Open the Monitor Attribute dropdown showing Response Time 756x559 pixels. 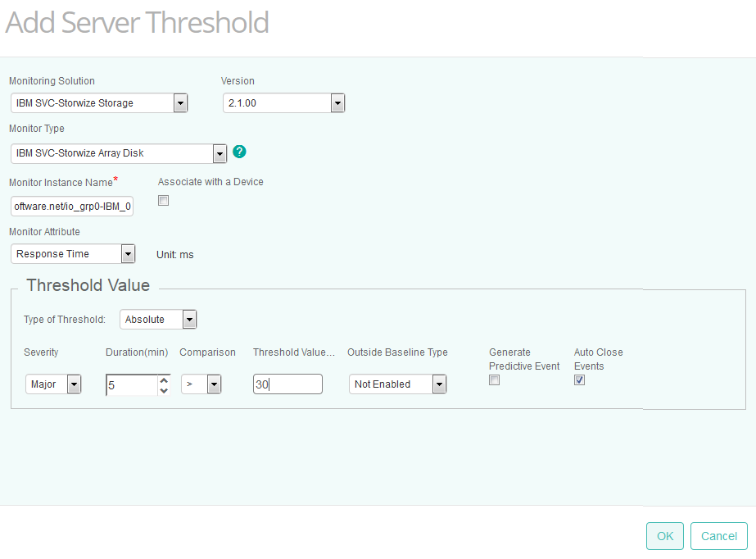click(128, 253)
